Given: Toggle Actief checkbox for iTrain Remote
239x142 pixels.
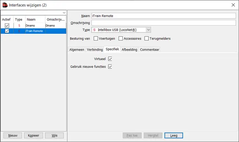Looking at the screenshot, I should (x=7, y=31).
